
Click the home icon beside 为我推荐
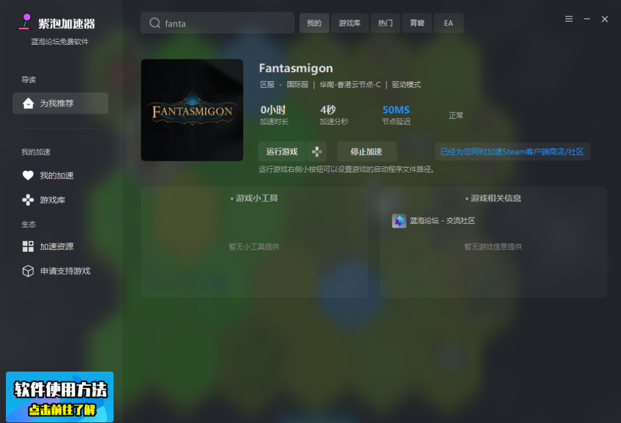click(28, 103)
